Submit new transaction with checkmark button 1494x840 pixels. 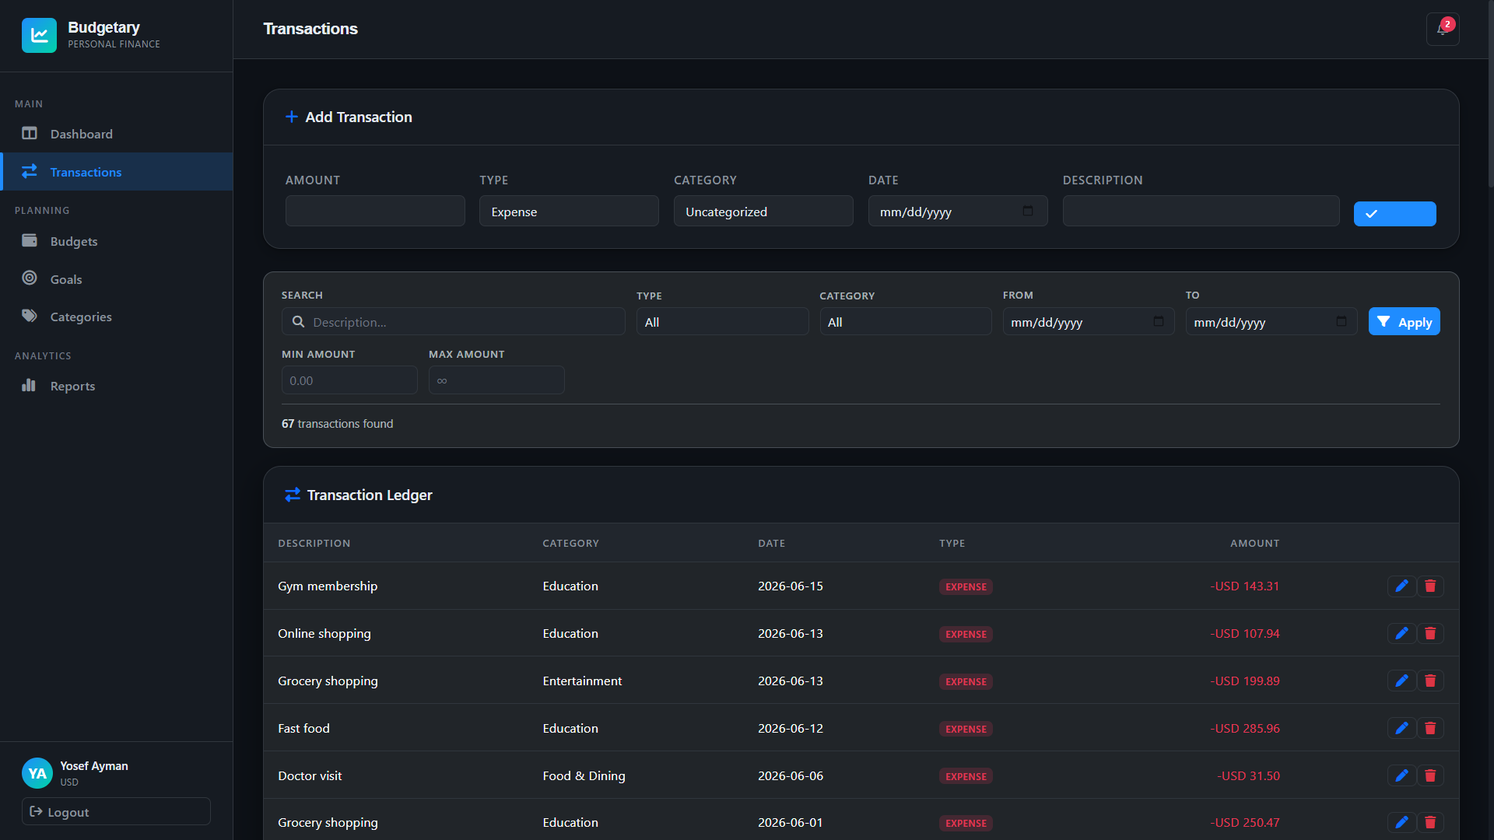coord(1394,214)
